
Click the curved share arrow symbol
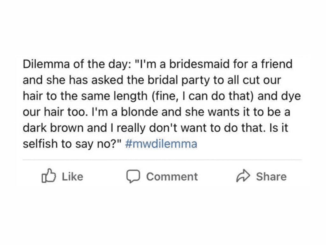pyautogui.click(x=244, y=175)
